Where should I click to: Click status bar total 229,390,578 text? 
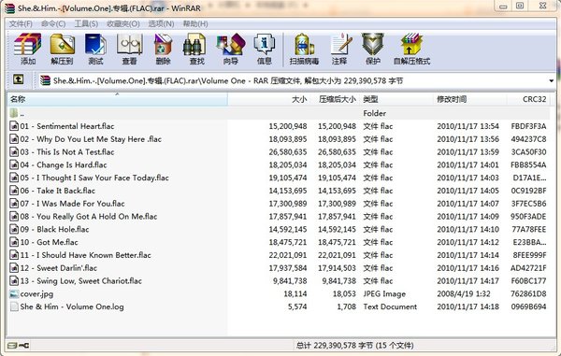click(354, 346)
